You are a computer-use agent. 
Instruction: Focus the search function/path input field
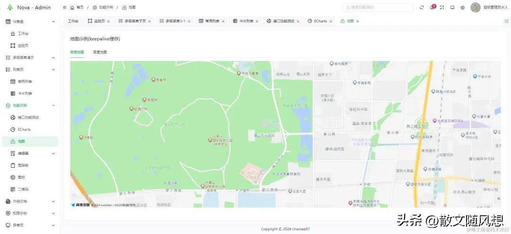click(379, 7)
